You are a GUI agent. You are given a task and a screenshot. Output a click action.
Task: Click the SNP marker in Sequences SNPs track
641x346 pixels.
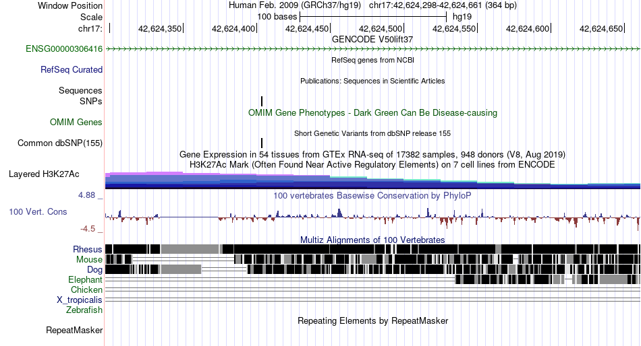tap(262, 101)
